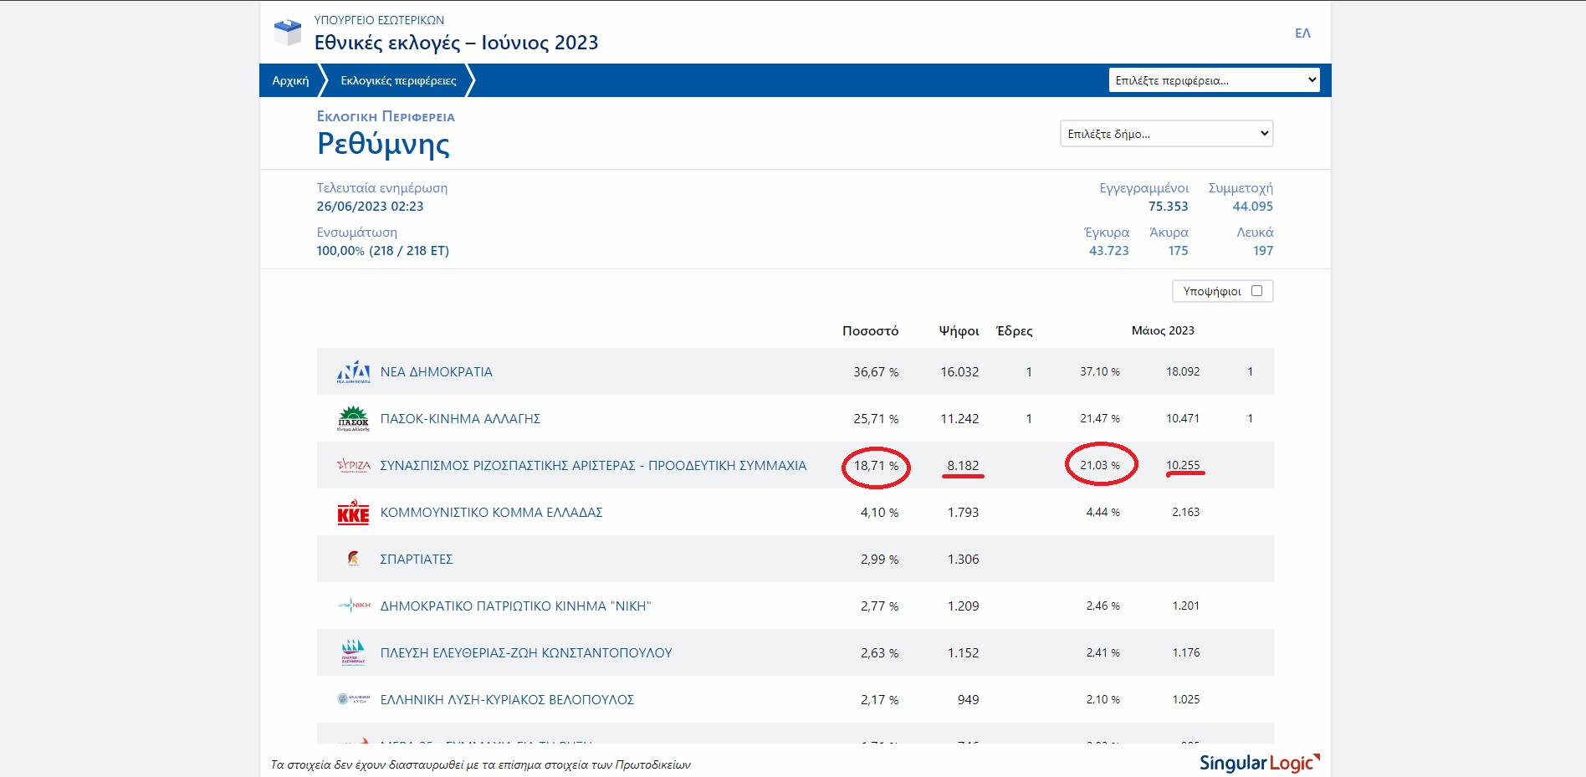Viewport: 1586px width, 777px height.
Task: Click the Νέα Δημοκρατία party logo
Action: coord(353,372)
